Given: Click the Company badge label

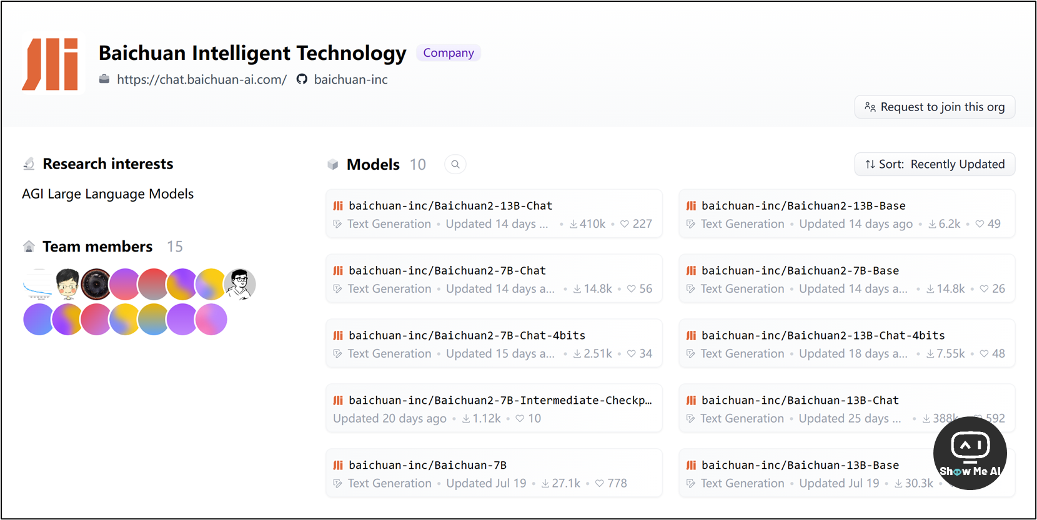Looking at the screenshot, I should pyautogui.click(x=449, y=53).
